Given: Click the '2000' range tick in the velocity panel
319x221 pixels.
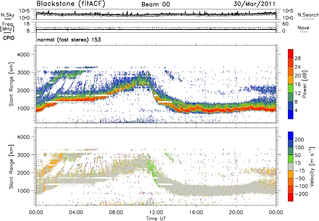Looking at the screenshot, I should pyautogui.click(x=24, y=173).
